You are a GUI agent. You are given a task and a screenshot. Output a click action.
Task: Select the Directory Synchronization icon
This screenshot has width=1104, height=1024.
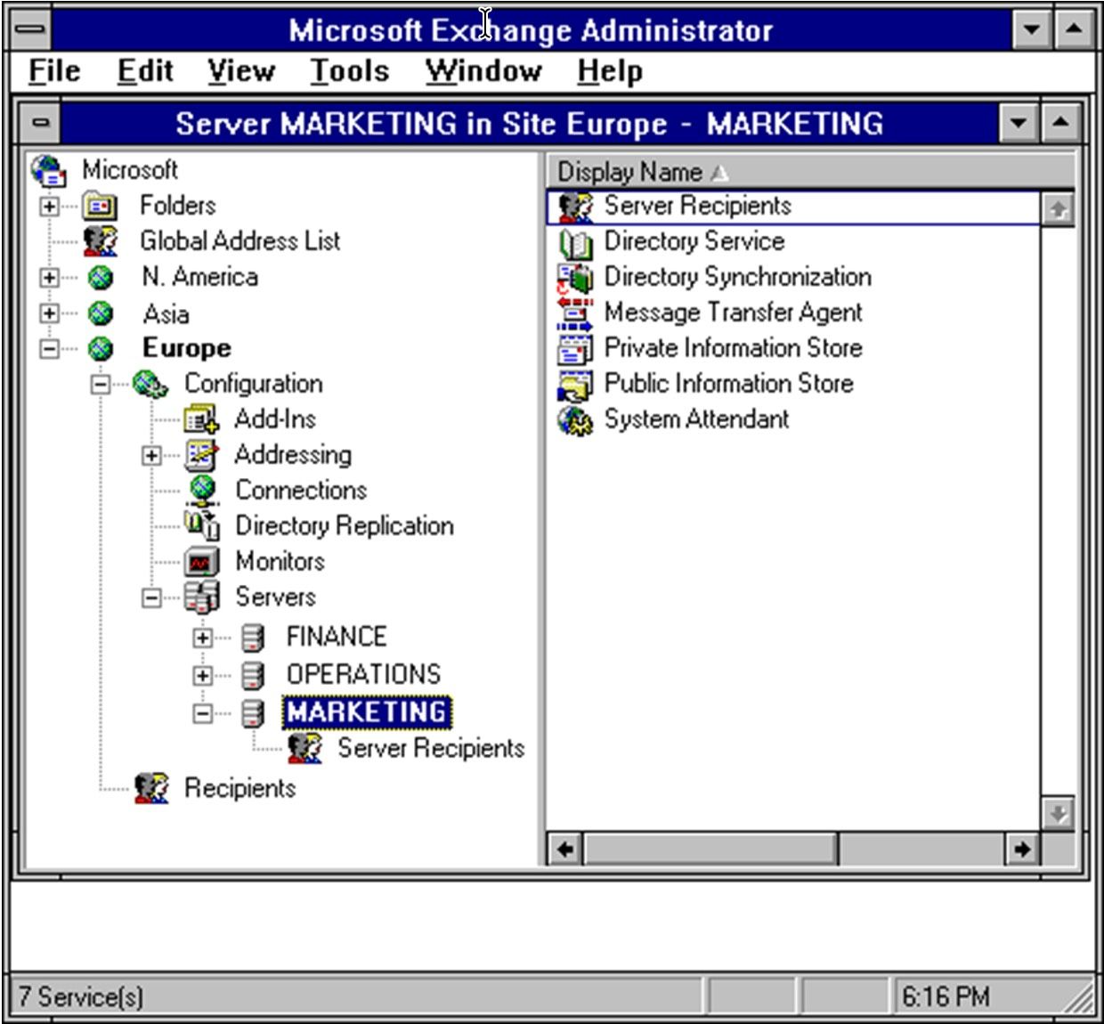click(x=574, y=277)
